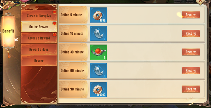
Task: Click the 490000 coin reward icon
Action: 98,89
